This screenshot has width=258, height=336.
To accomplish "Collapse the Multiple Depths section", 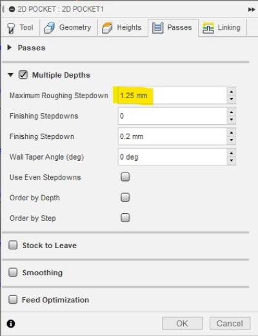I will point(10,75).
